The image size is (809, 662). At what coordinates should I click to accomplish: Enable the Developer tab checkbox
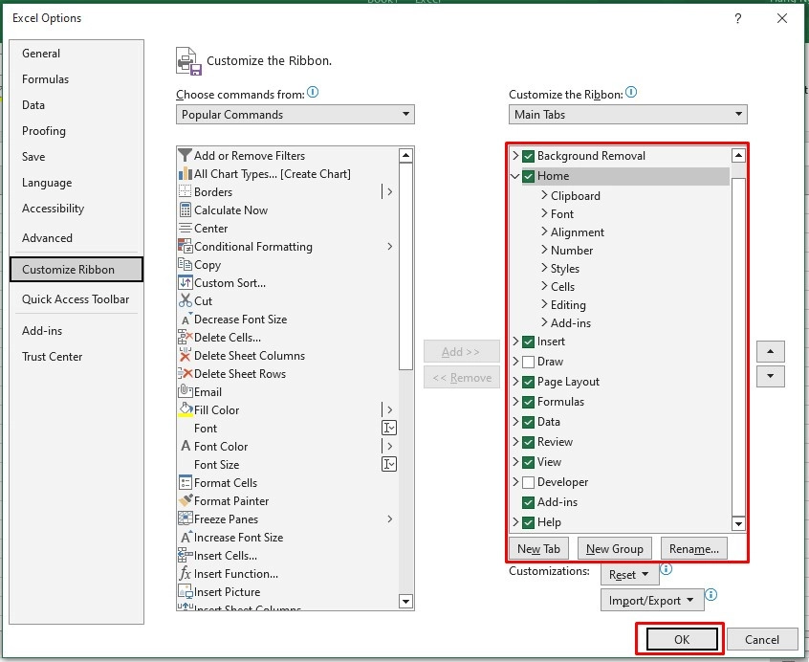528,482
